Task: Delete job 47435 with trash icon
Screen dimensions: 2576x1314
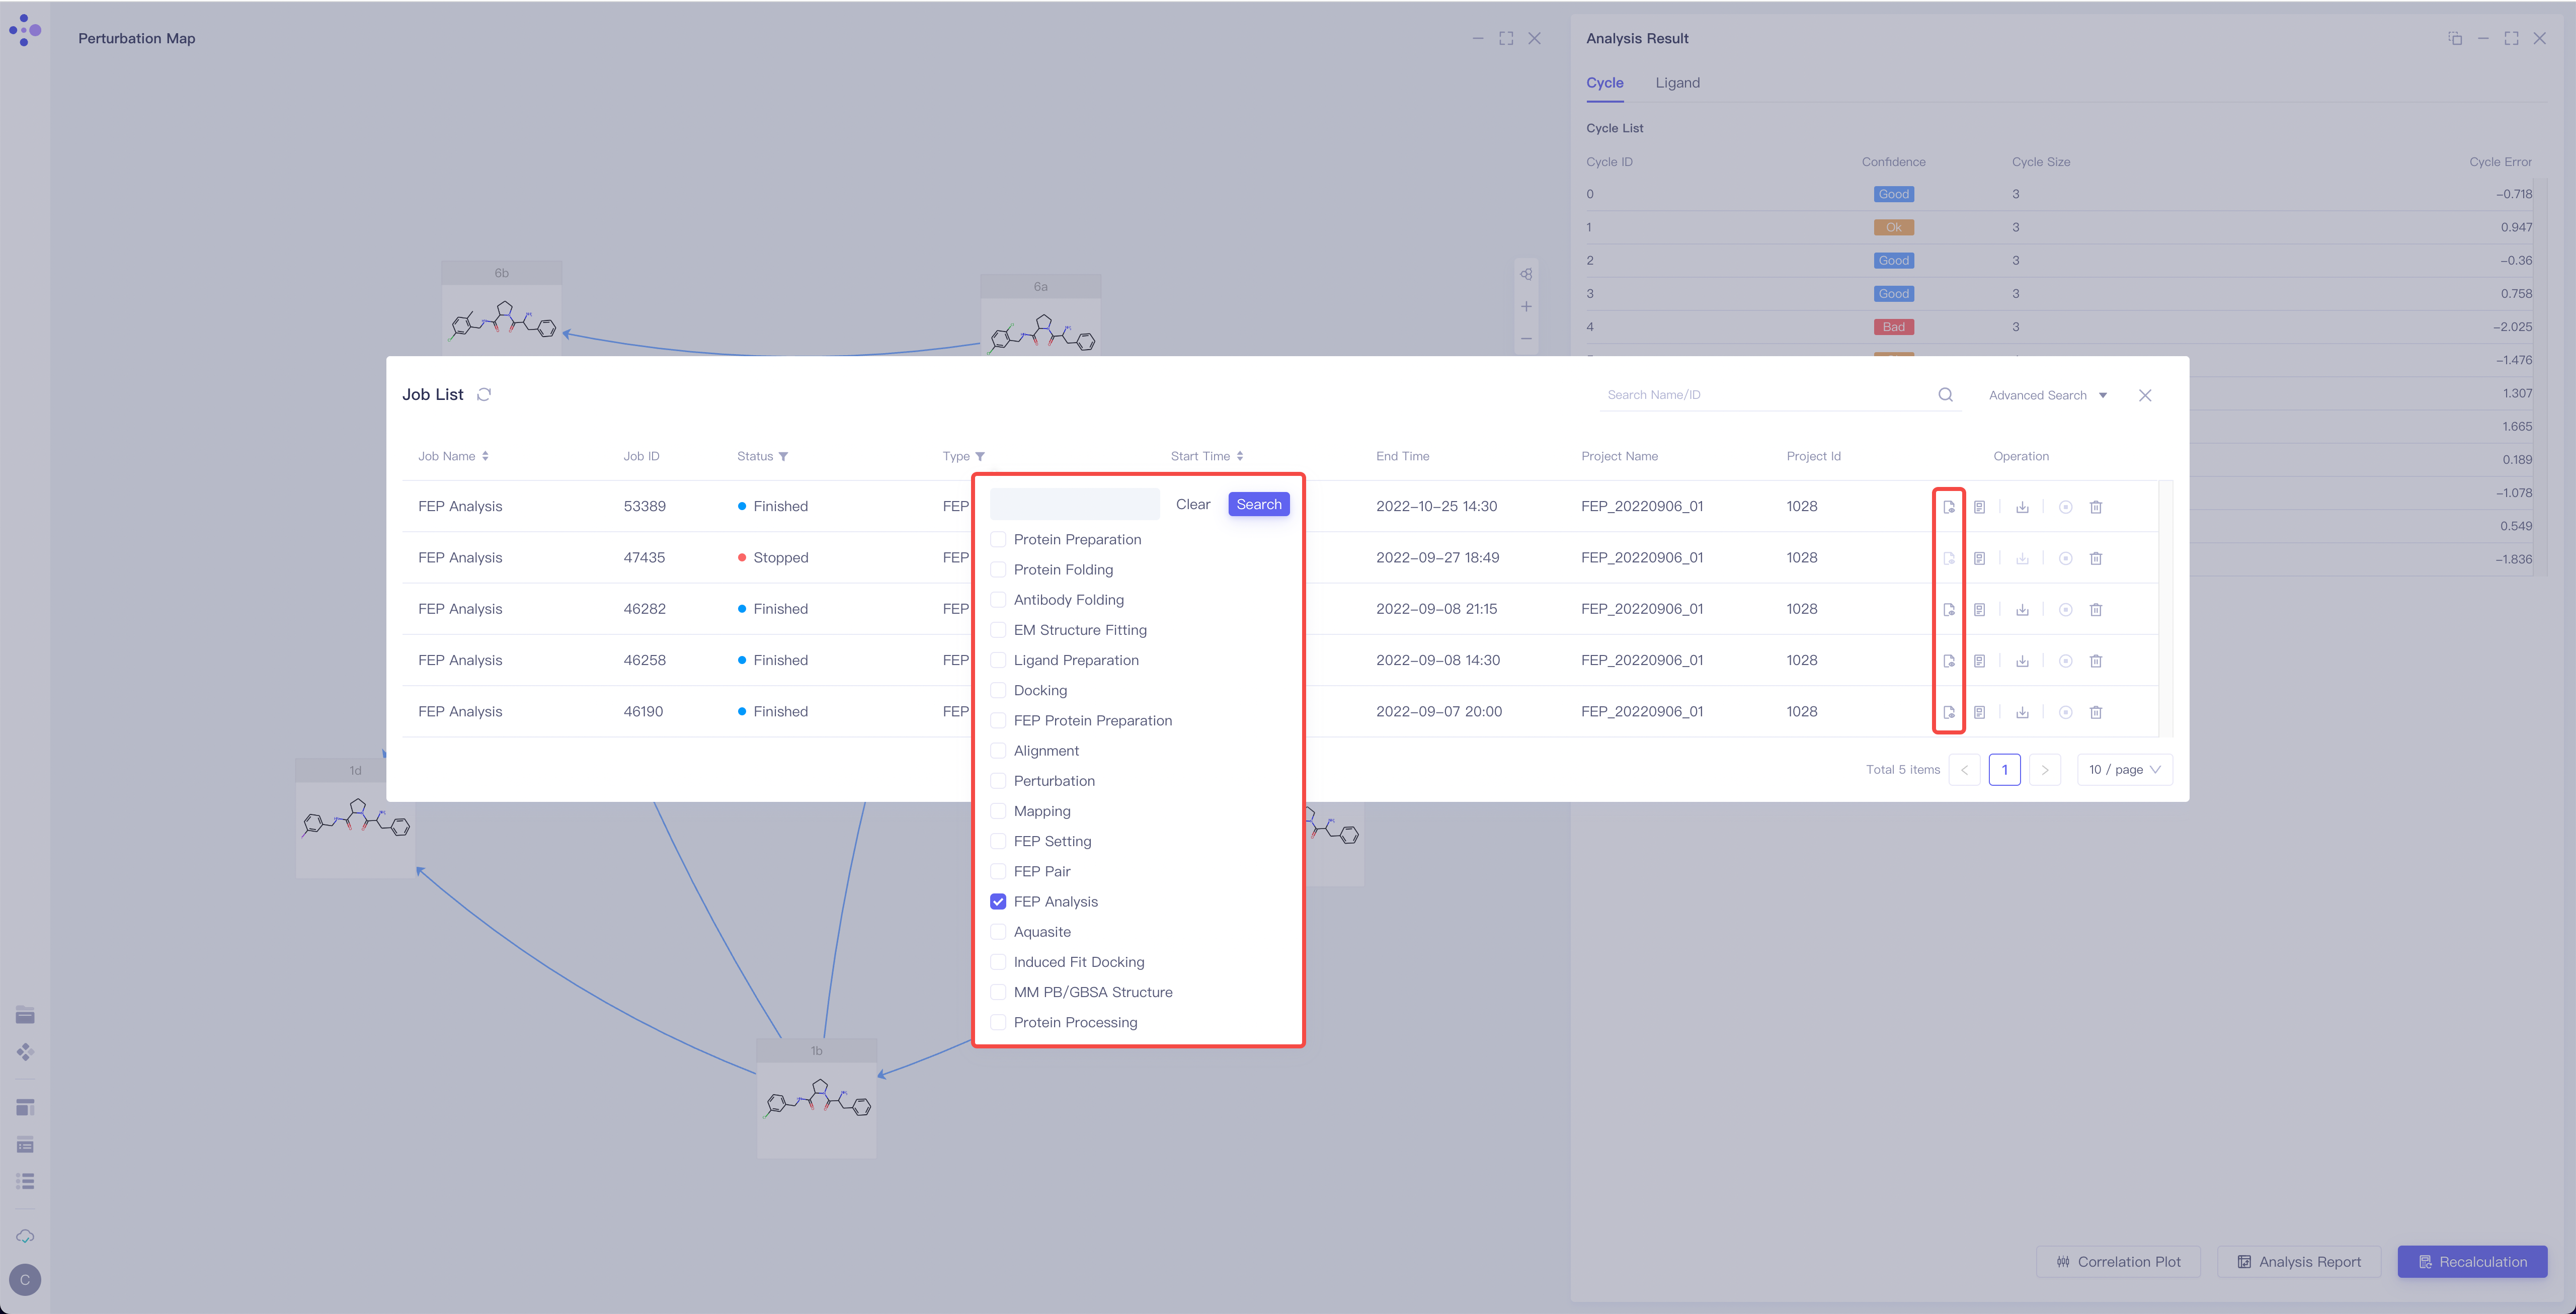Action: coord(2096,558)
